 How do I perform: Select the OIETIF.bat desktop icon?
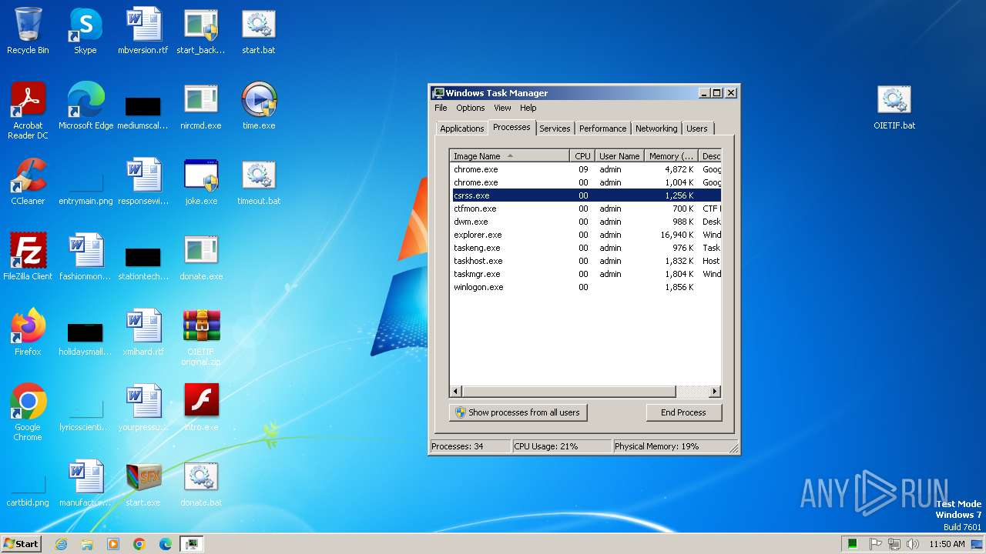[x=894, y=106]
